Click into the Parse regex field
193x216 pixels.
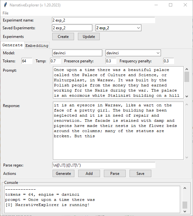103,165
